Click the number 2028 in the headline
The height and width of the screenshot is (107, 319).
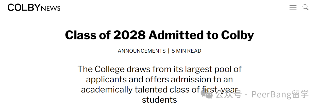point(129,35)
